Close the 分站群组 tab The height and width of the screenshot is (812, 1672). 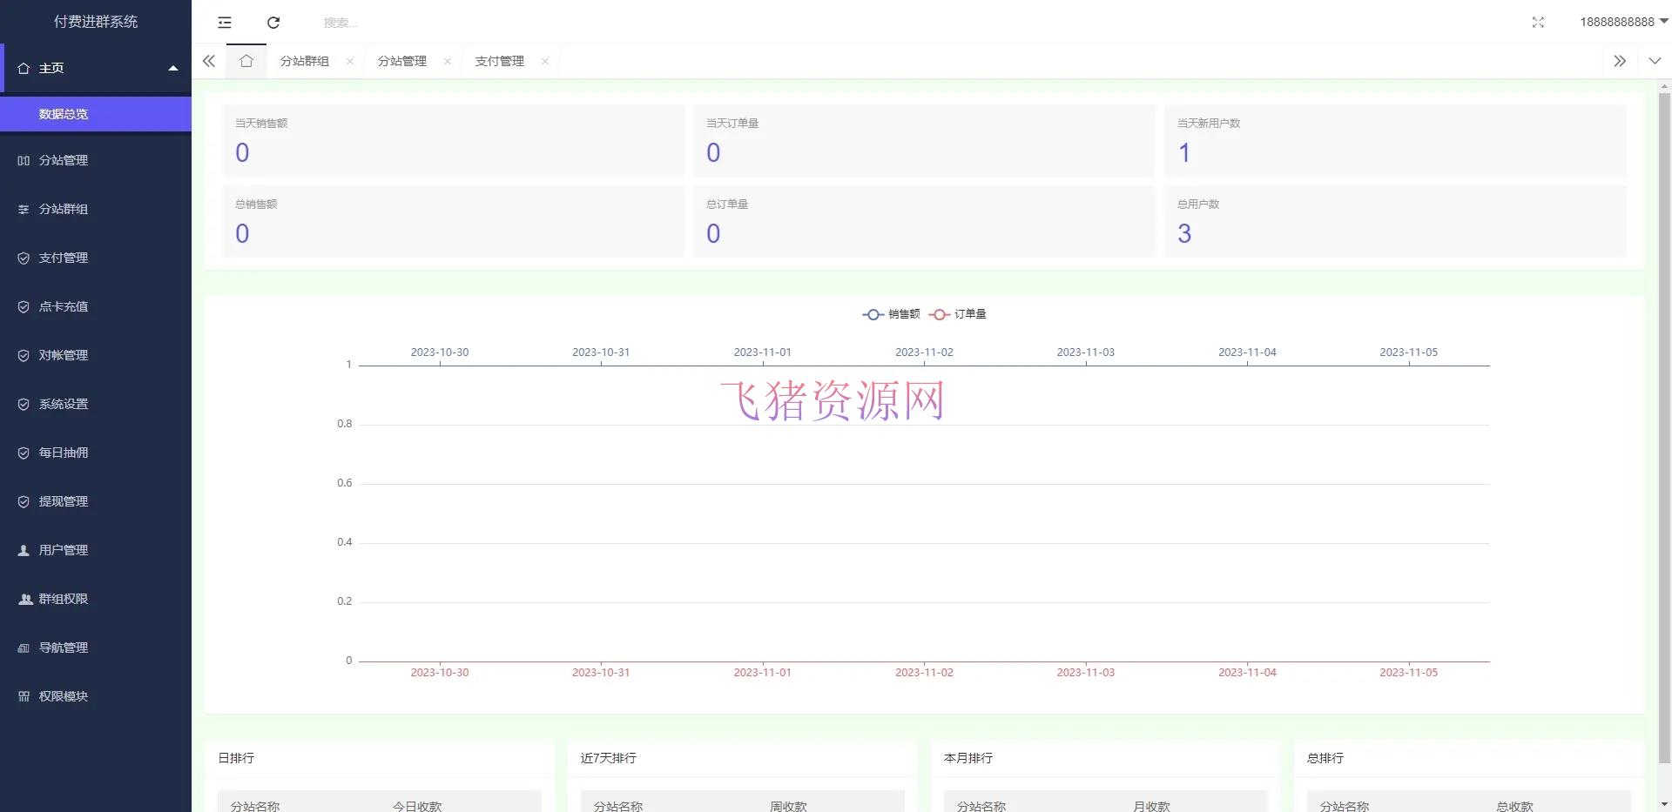351,61
